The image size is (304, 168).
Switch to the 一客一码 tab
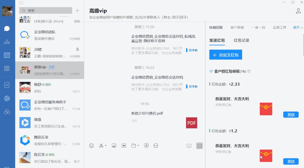(258, 27)
